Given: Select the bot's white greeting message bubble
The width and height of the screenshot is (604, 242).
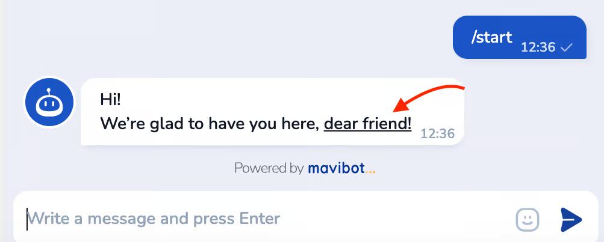Looking at the screenshot, I should [272, 112].
